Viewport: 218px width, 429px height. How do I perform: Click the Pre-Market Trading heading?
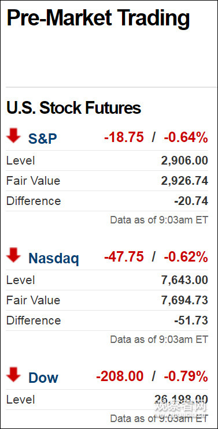pyautogui.click(x=98, y=18)
